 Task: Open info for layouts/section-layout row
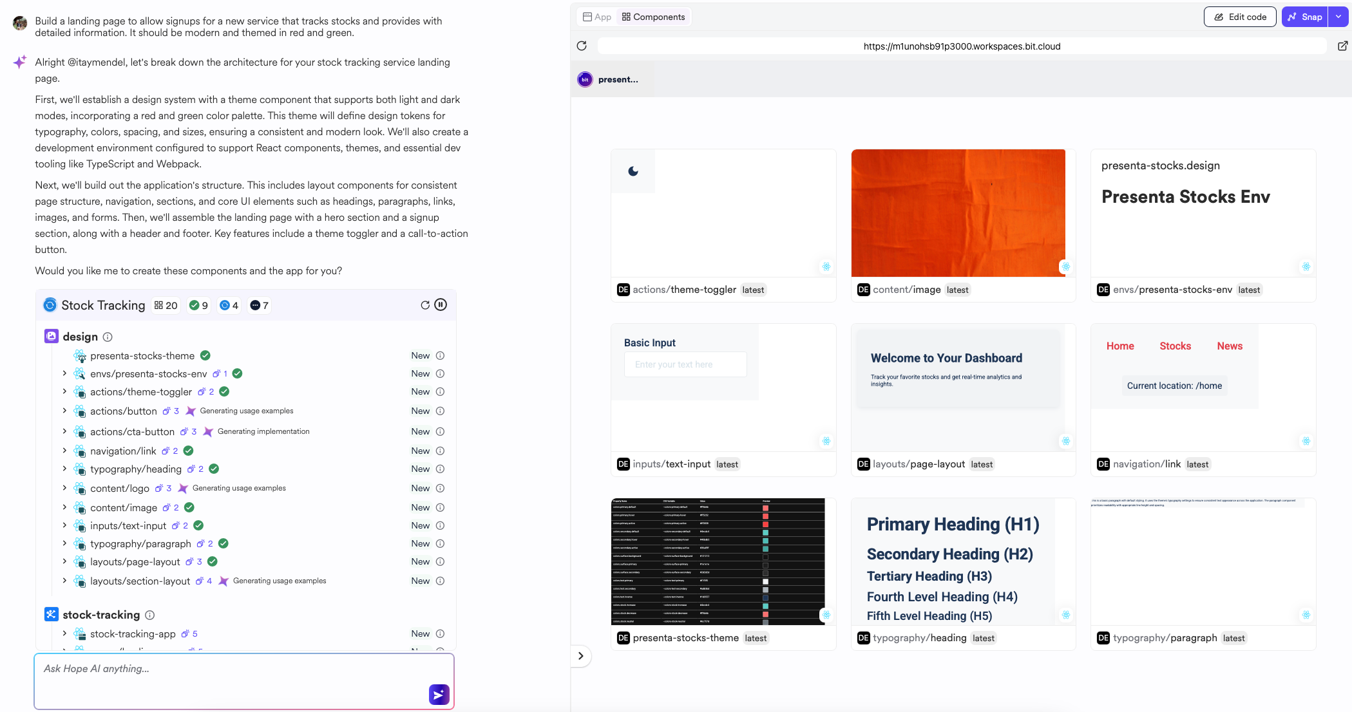point(440,581)
